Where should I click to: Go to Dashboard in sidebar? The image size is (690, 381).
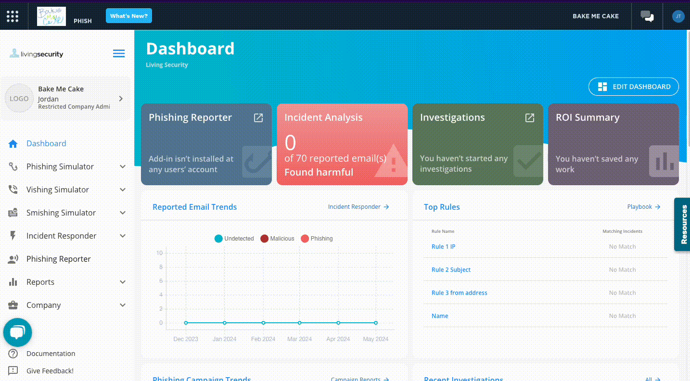point(46,143)
